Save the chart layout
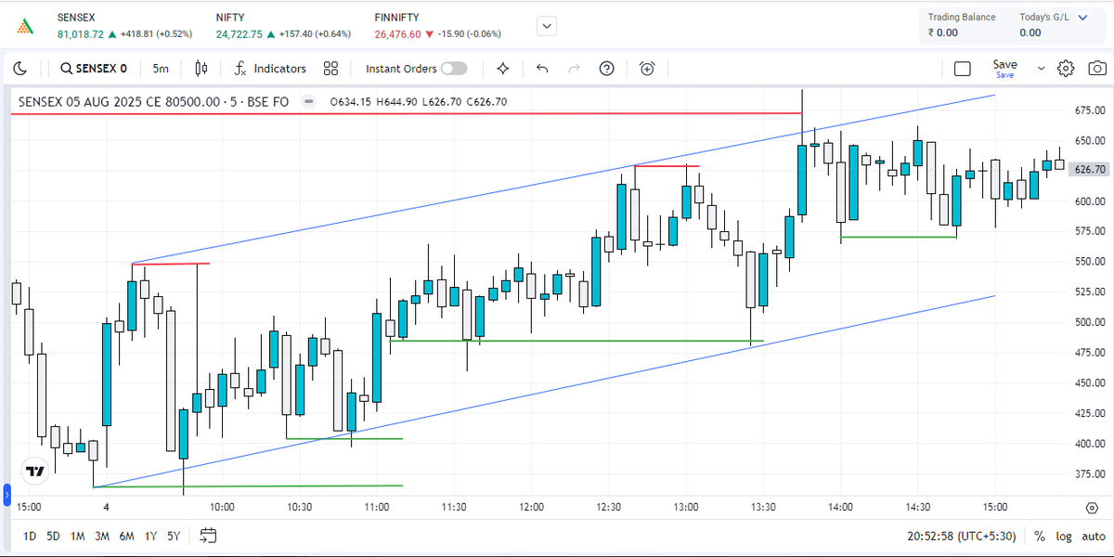Viewport: 1114px width, 557px height. click(x=1005, y=68)
